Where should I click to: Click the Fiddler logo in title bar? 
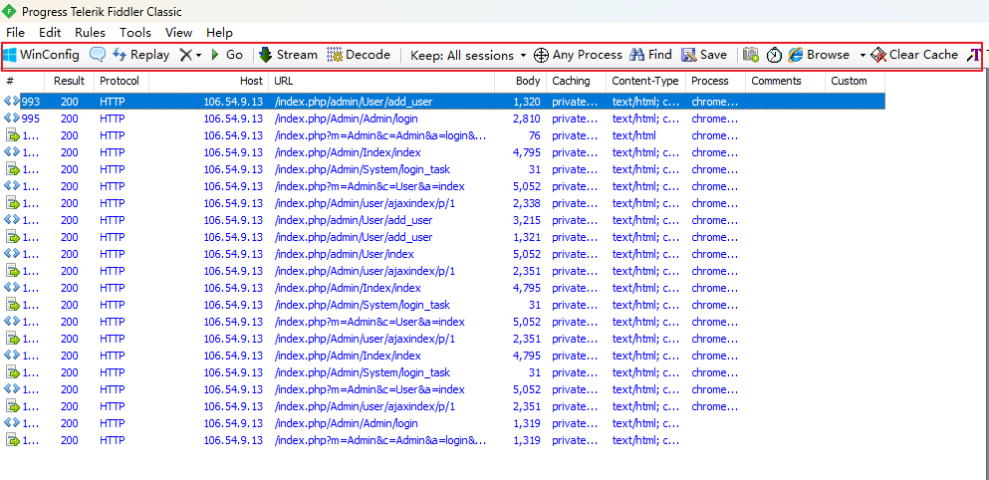click(x=9, y=11)
